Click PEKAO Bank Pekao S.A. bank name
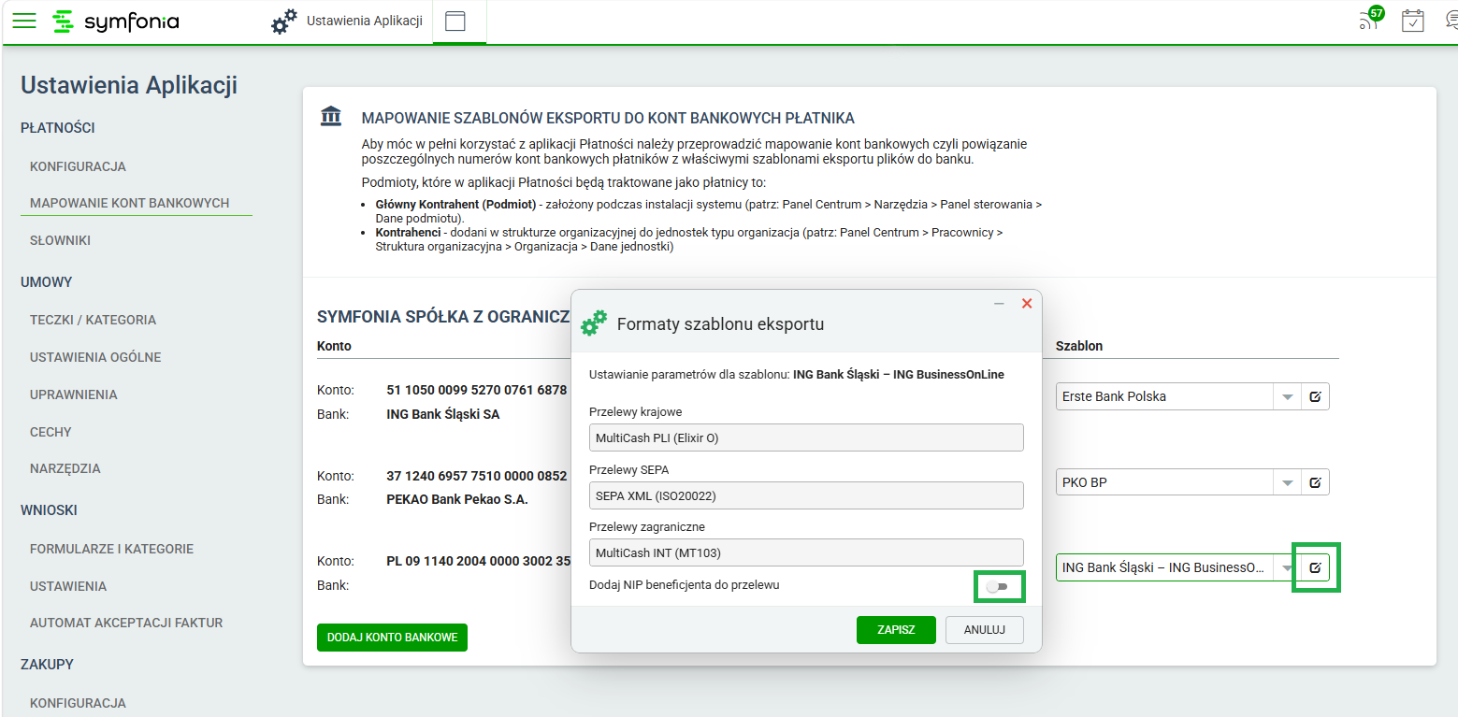1458x717 pixels. [x=457, y=499]
